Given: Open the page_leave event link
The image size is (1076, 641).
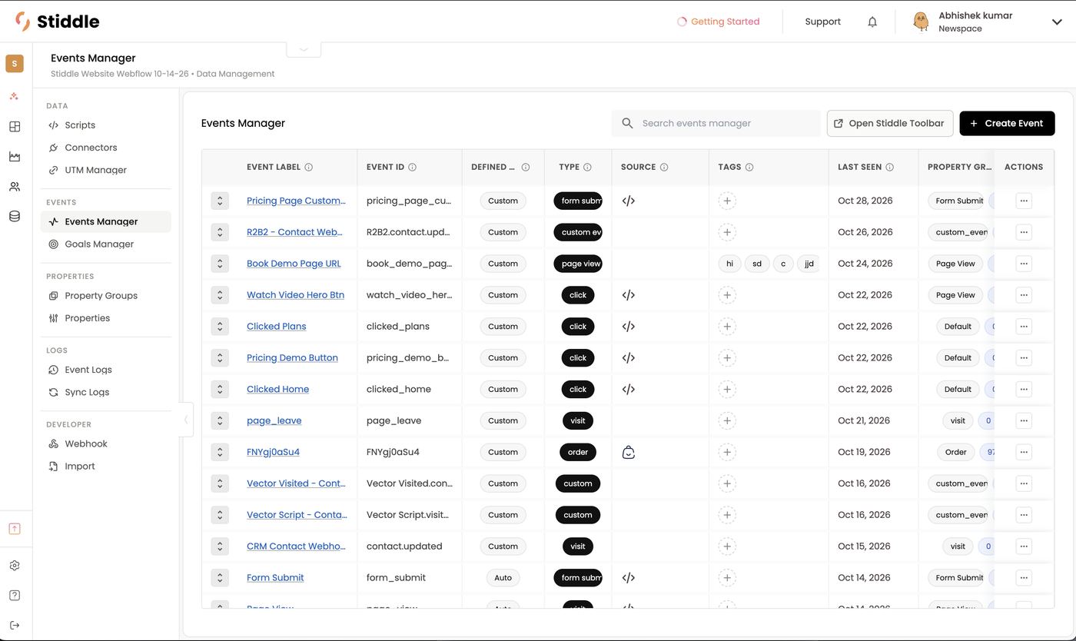Looking at the screenshot, I should tap(274, 420).
